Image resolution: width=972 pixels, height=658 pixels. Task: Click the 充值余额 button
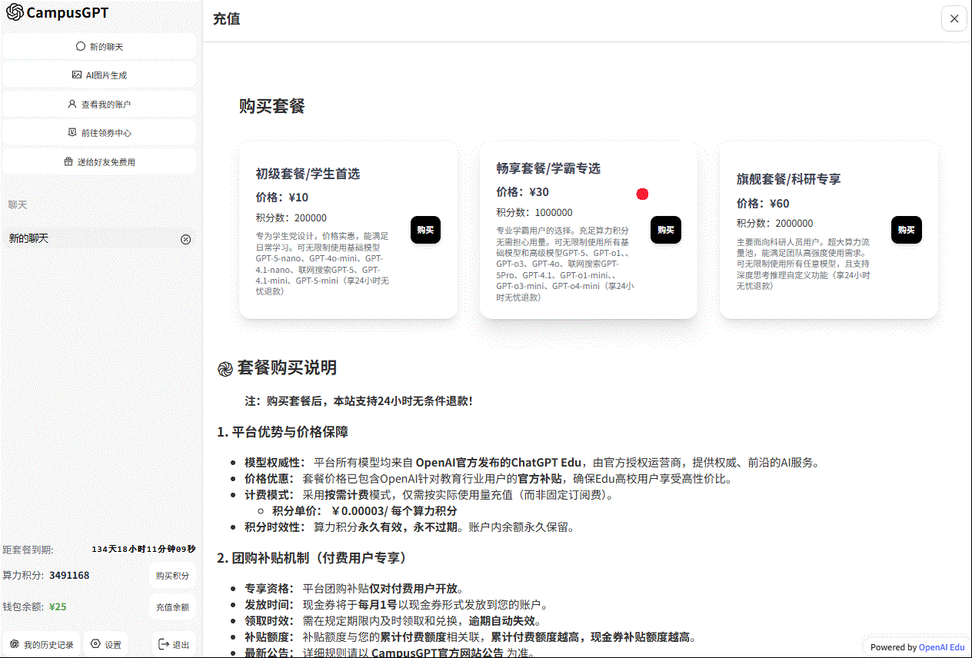click(172, 607)
